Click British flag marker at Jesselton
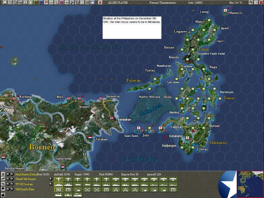This screenshot has height=198, width=264. (x=101, y=98)
